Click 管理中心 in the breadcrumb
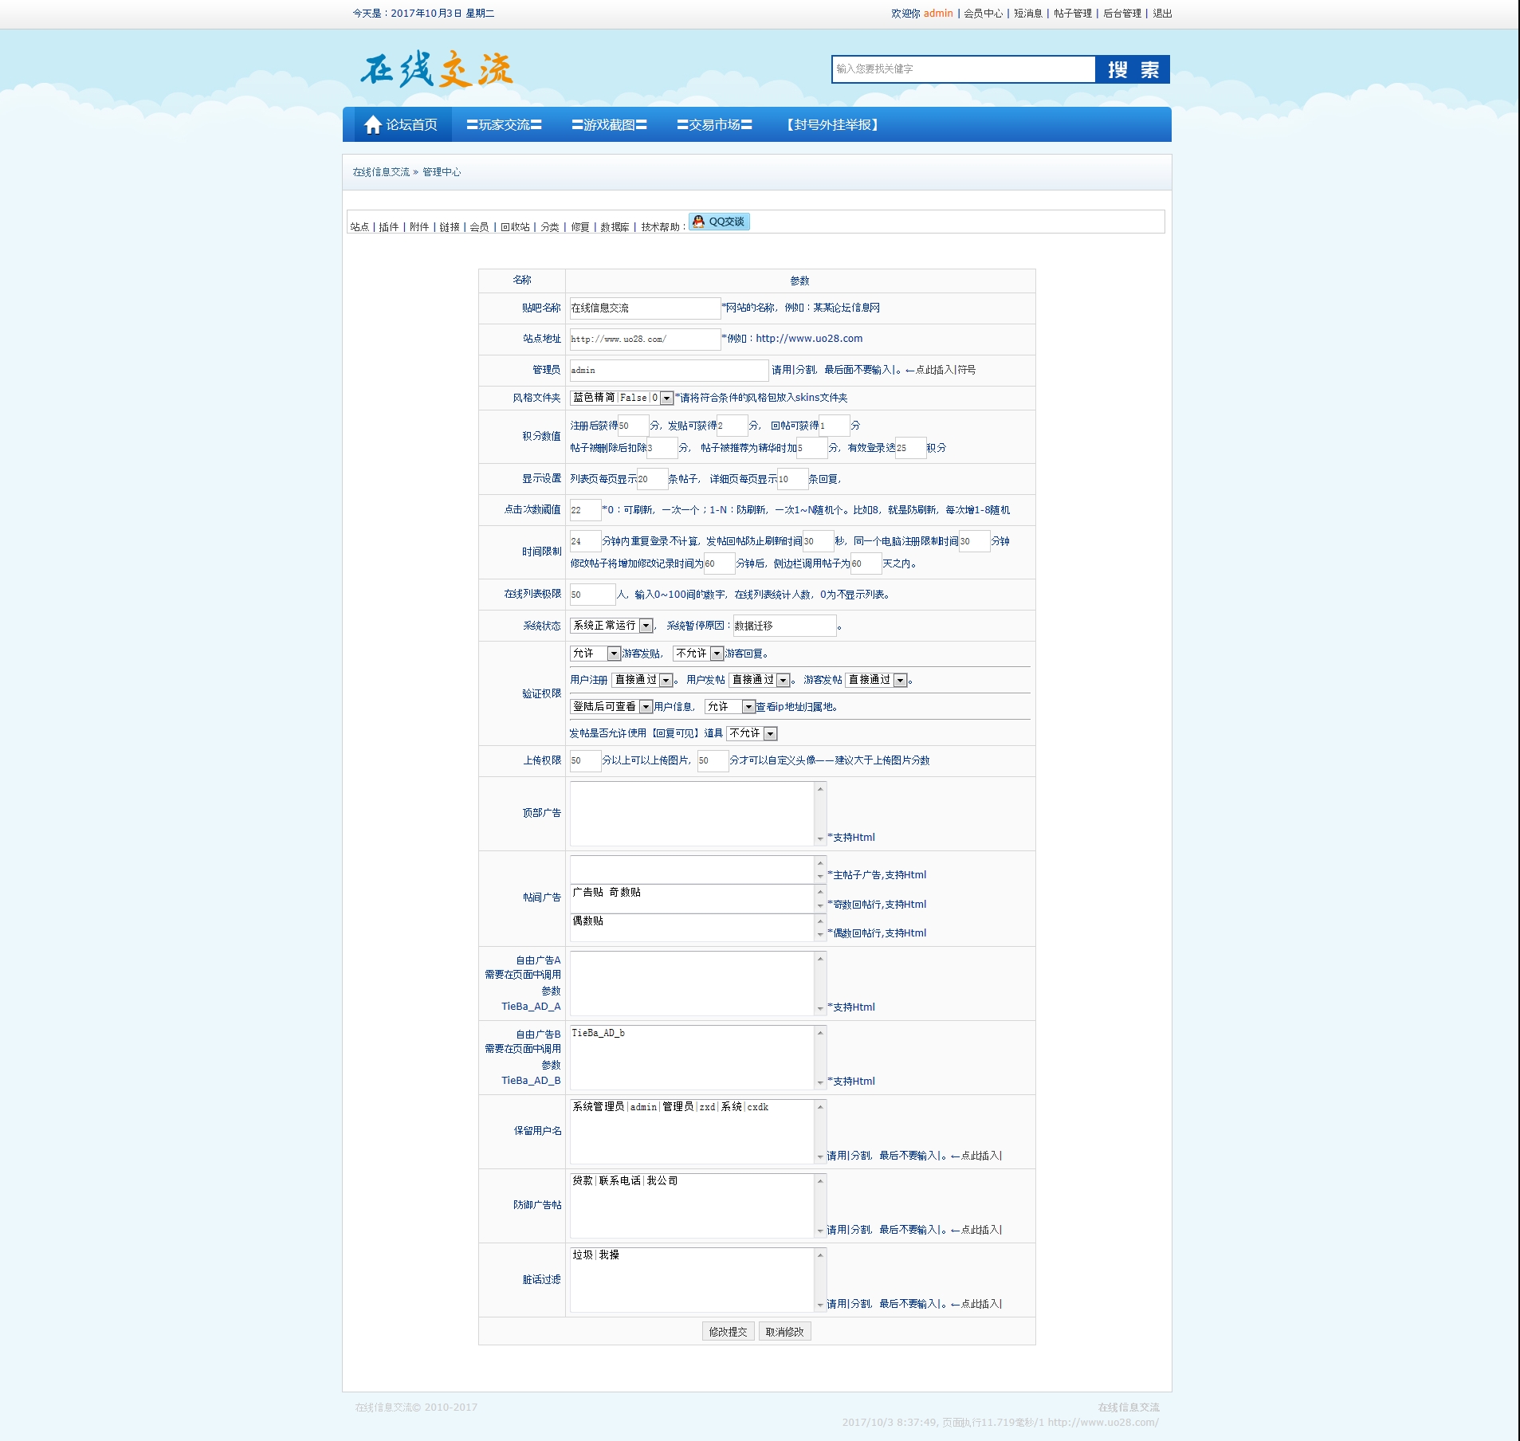Image resolution: width=1520 pixels, height=1441 pixels. click(442, 172)
